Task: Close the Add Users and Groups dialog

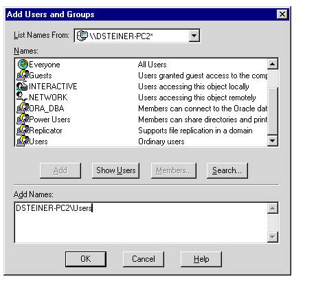Action: pos(282,14)
